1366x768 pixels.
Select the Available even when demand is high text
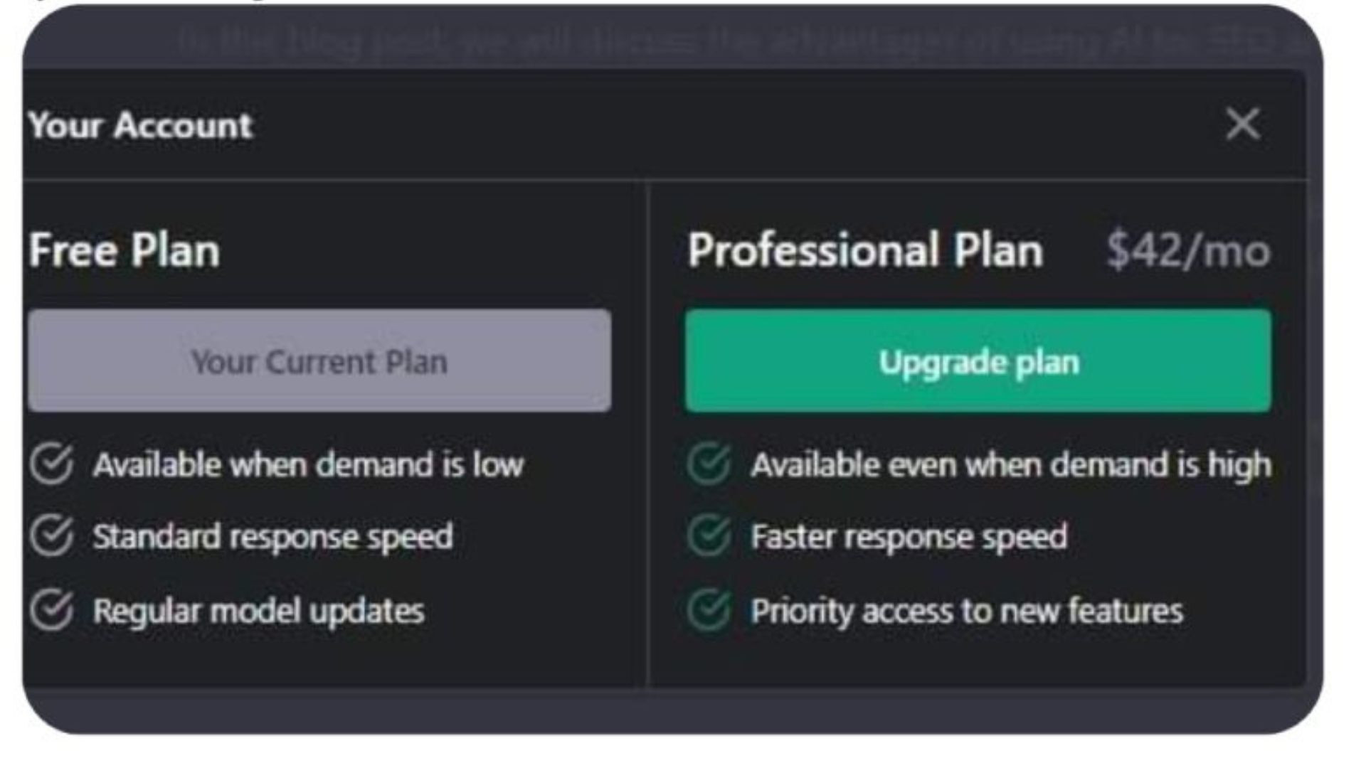pos(1011,465)
